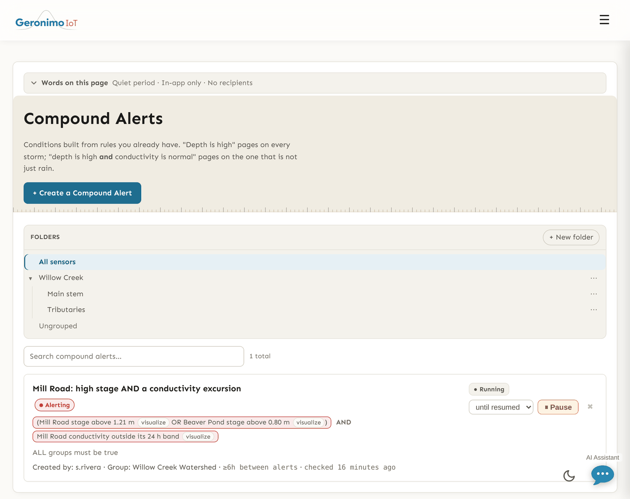This screenshot has width=630, height=499.
Task: Open Main stem folder options menu
Action: tap(594, 294)
